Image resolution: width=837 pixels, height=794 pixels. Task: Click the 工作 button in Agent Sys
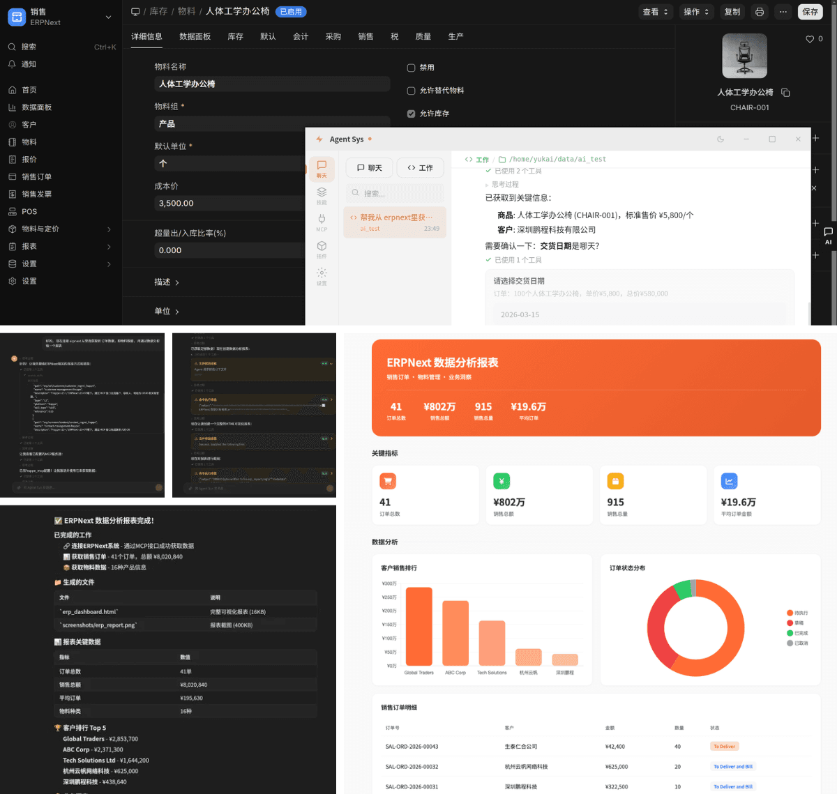point(421,168)
